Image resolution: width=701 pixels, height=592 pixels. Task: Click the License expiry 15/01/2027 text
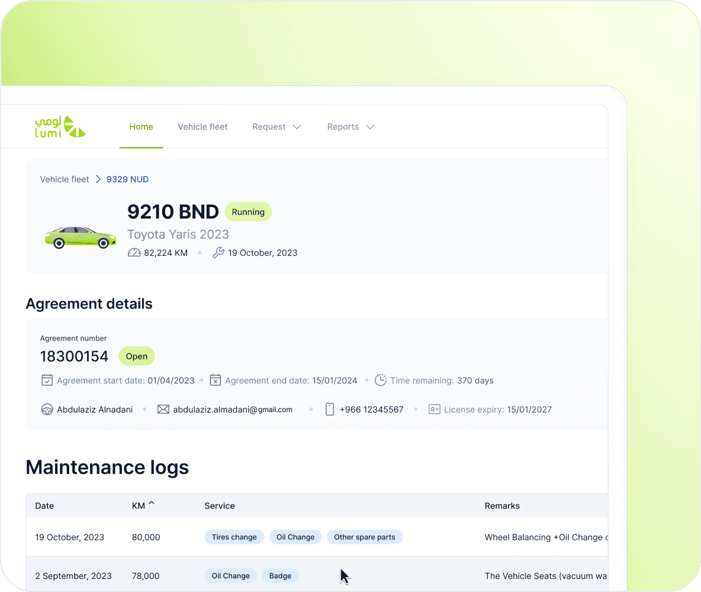497,410
